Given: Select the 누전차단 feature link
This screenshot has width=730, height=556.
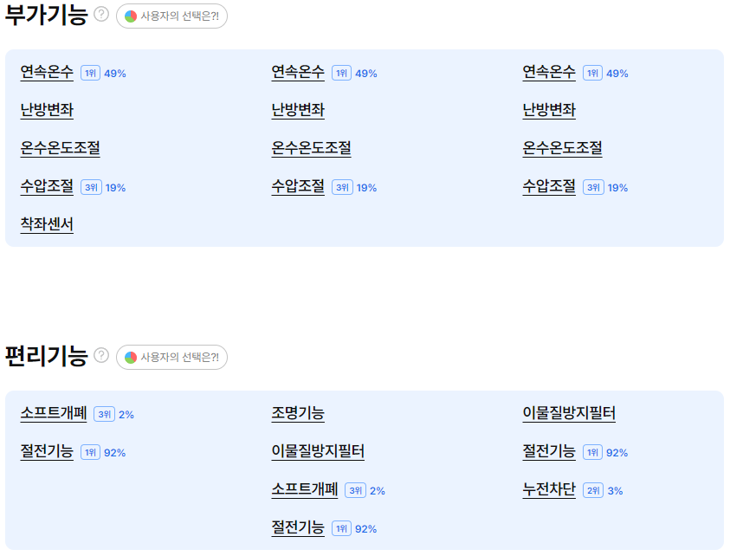Looking at the screenshot, I should tap(549, 489).
